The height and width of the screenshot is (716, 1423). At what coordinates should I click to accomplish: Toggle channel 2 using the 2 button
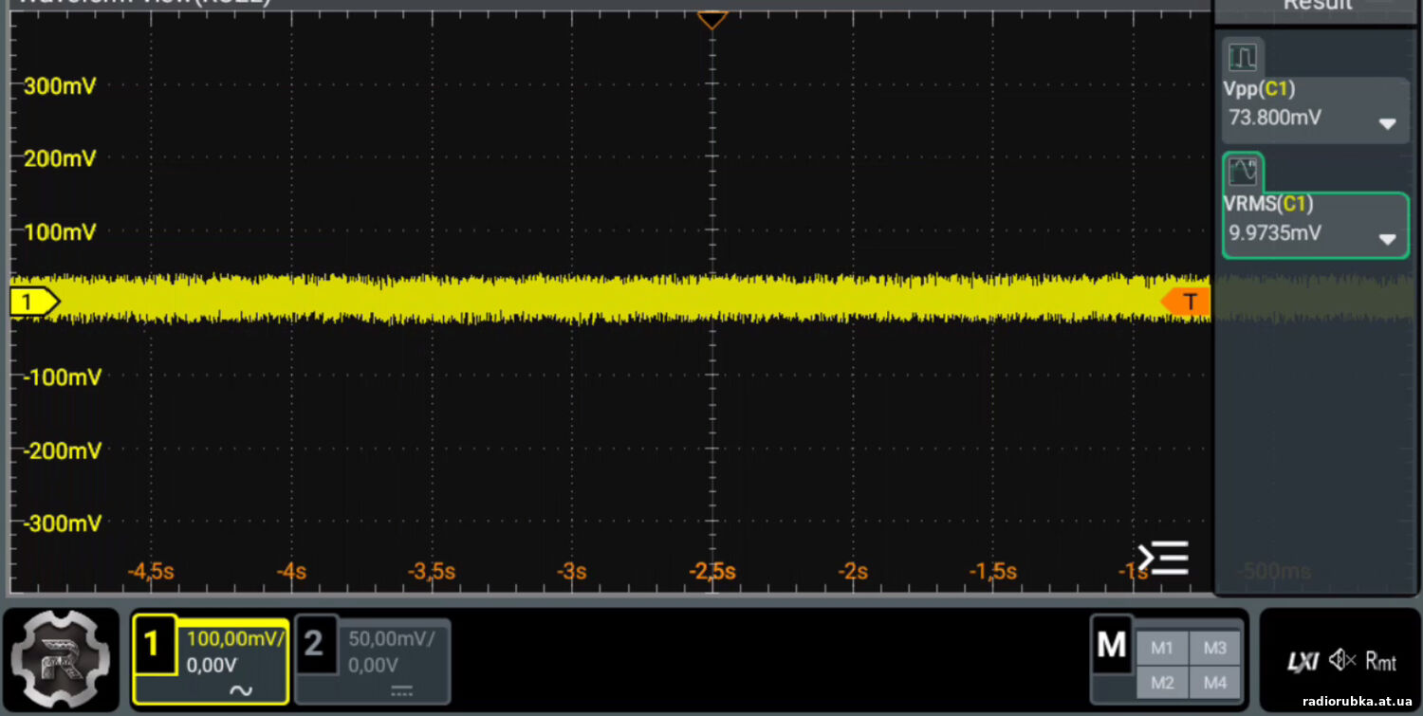[315, 645]
